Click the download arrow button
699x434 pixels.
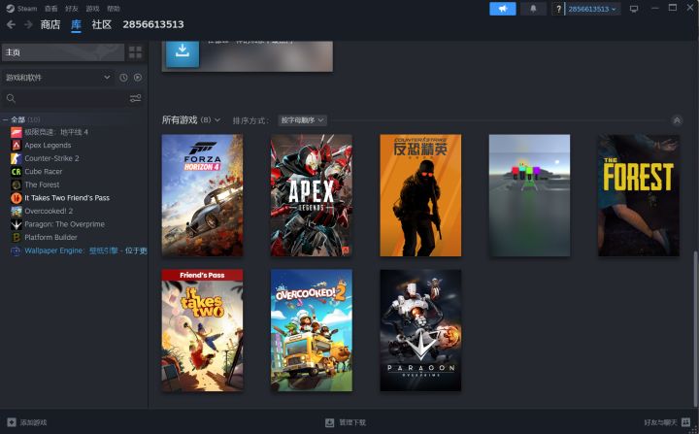point(183,51)
